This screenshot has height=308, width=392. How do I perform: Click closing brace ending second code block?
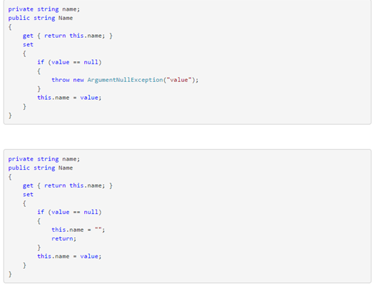click(10, 274)
